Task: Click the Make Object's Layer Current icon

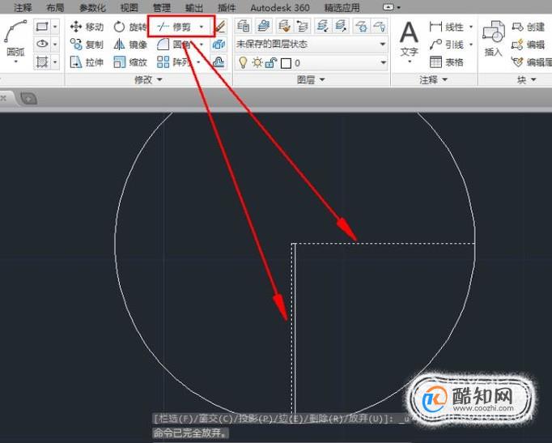Action: tap(262, 27)
